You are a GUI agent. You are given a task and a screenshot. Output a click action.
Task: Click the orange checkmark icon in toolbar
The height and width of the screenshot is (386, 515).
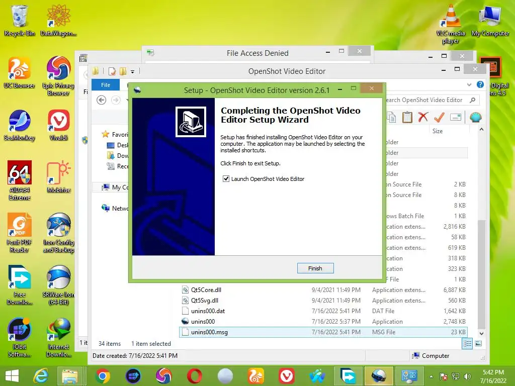(x=439, y=117)
